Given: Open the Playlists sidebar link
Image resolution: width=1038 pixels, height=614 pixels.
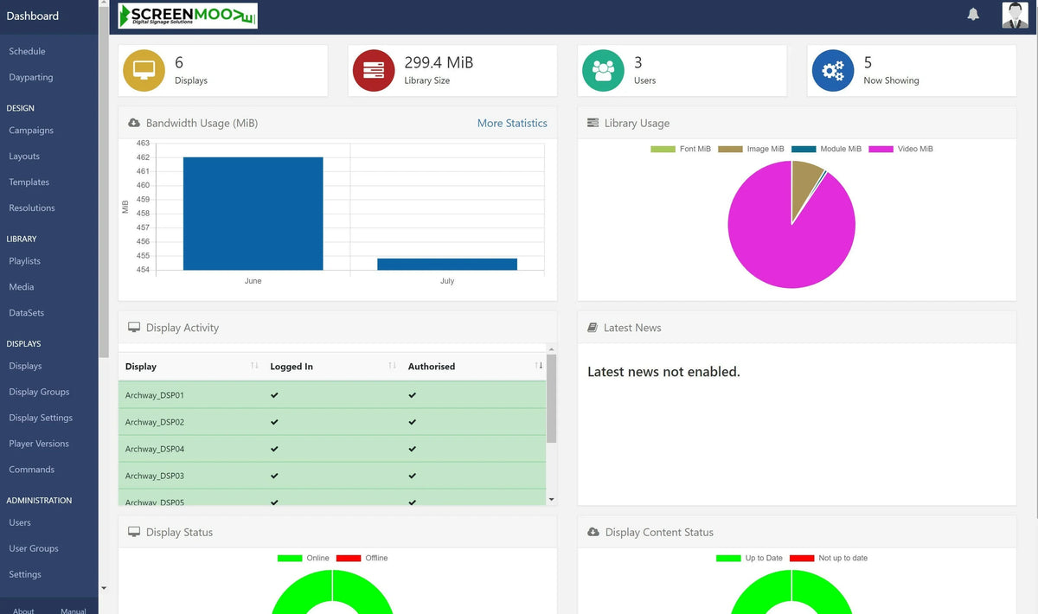Looking at the screenshot, I should click(25, 261).
